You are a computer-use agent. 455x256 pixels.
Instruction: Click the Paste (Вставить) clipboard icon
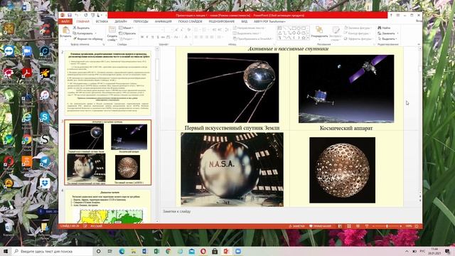tap(65, 31)
